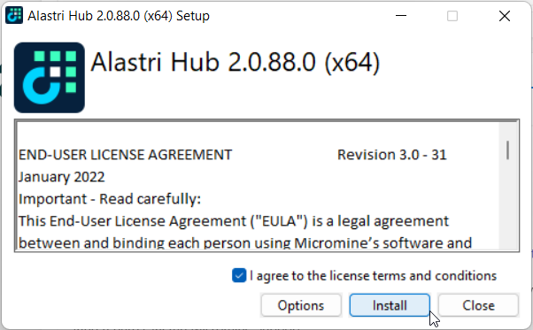Viewport: 533px width, 330px height.
Task: Click the greyed-out maximize window button
Action: 452,16
